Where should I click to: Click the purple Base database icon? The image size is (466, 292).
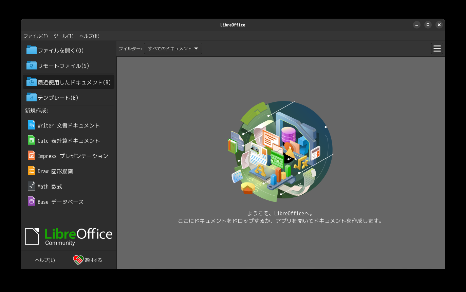coord(32,201)
